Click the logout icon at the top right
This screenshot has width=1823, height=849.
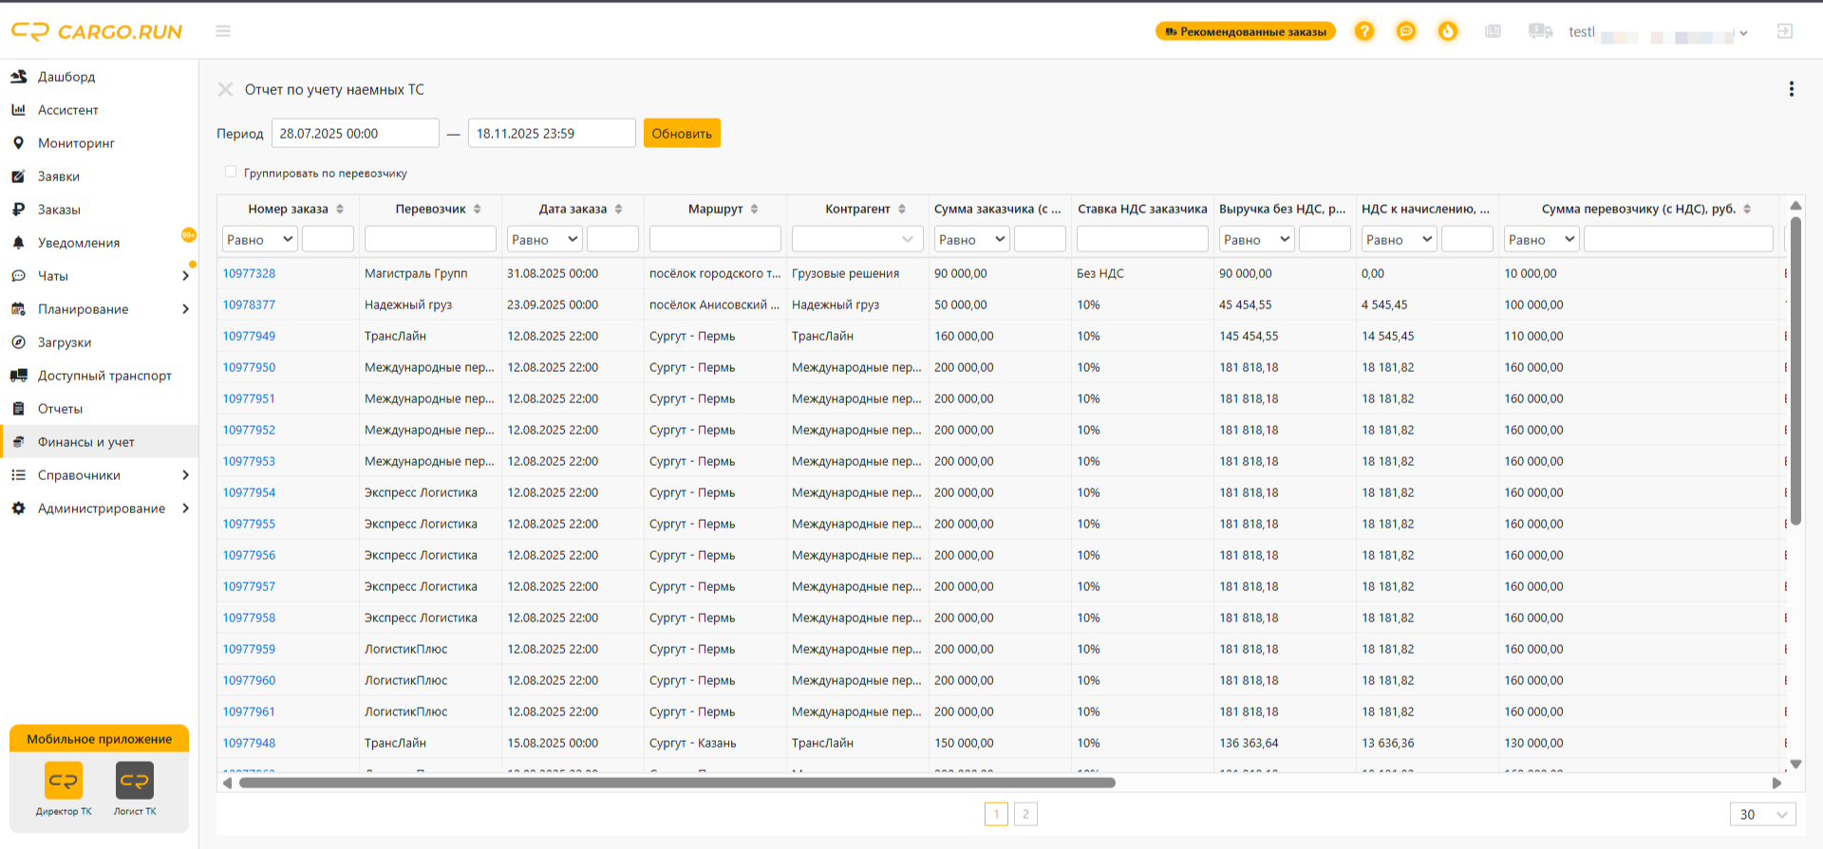click(x=1785, y=31)
